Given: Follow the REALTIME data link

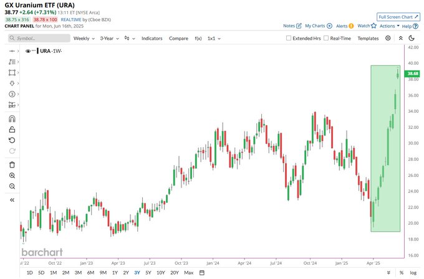Looking at the screenshot, I should pyautogui.click(x=71, y=19).
